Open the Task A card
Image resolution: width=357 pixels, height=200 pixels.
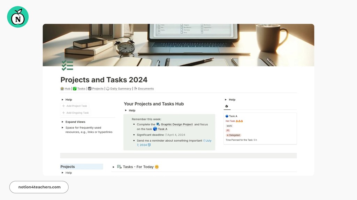[233, 116]
